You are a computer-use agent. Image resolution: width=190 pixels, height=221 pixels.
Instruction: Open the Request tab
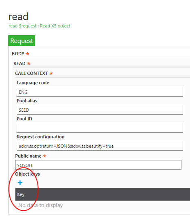(22, 41)
